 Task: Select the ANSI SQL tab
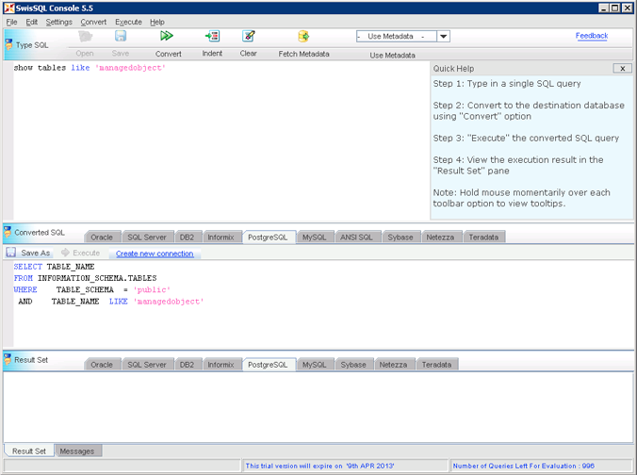356,237
